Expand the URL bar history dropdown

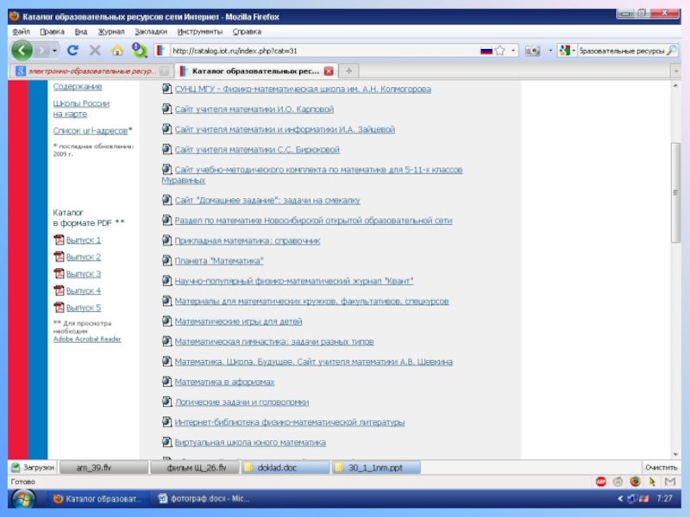514,51
